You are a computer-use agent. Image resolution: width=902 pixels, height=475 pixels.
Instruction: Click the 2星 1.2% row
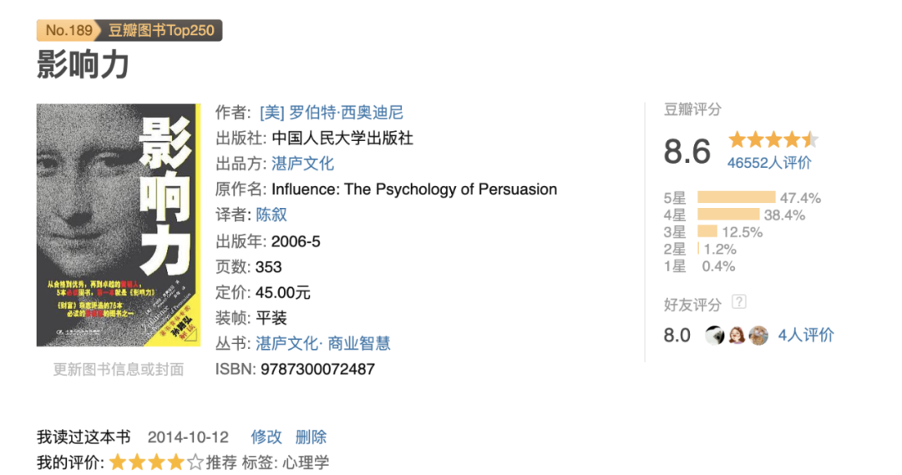(700, 249)
